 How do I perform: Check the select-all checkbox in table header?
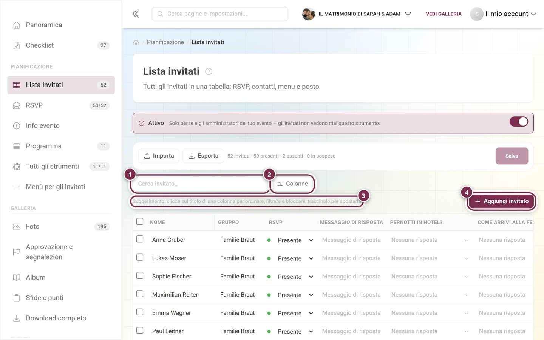pyautogui.click(x=140, y=221)
